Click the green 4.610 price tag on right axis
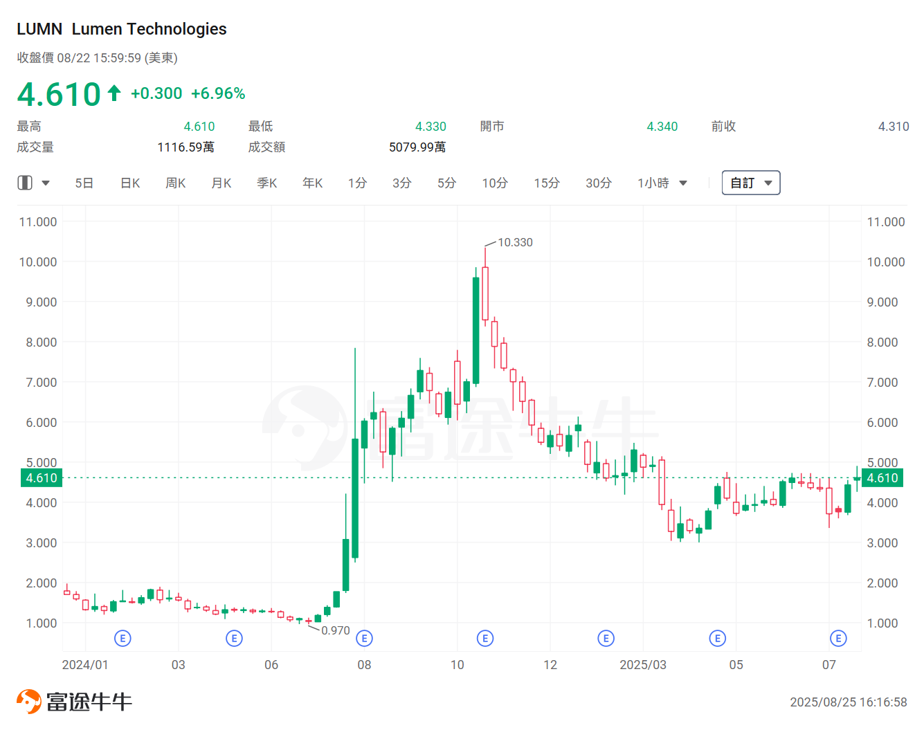Image resolution: width=924 pixels, height=730 pixels. tap(881, 477)
